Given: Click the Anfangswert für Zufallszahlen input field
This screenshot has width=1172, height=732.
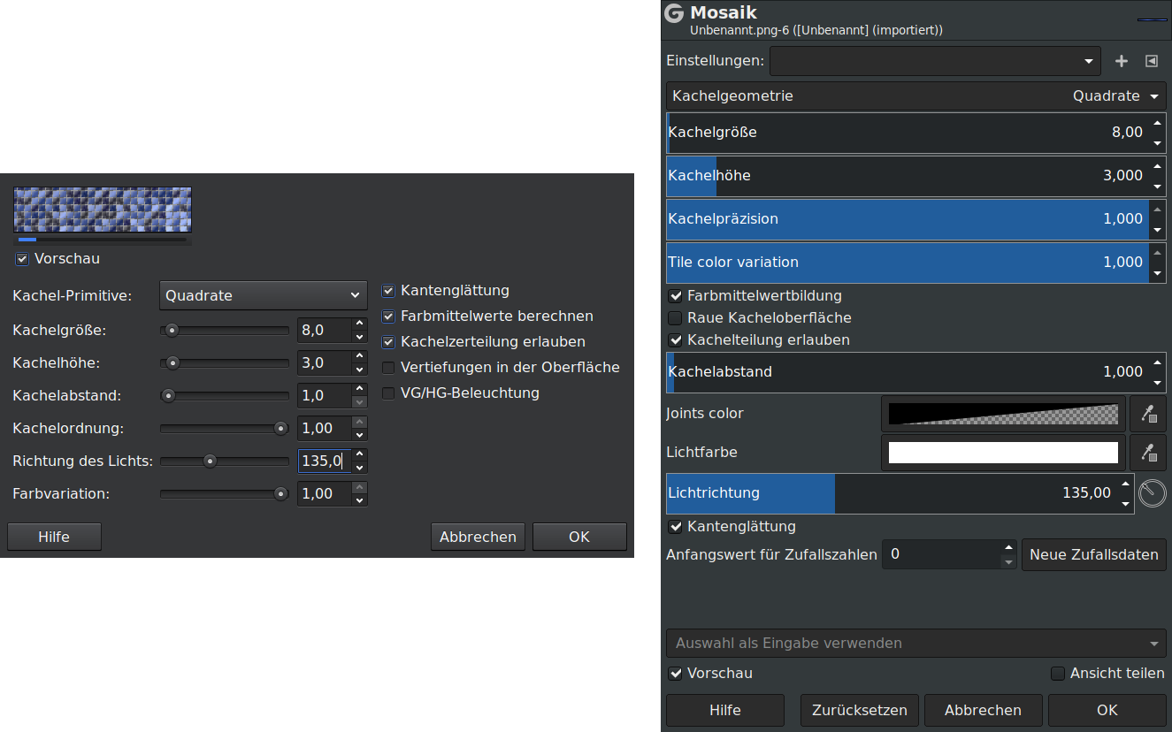Looking at the screenshot, I should tap(942, 554).
